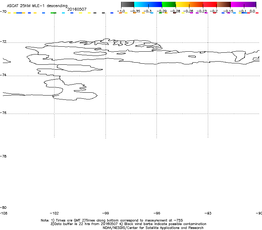Click the dark blue segment of the color bar
Screen dimensions: 262x230
click(x=155, y=5)
